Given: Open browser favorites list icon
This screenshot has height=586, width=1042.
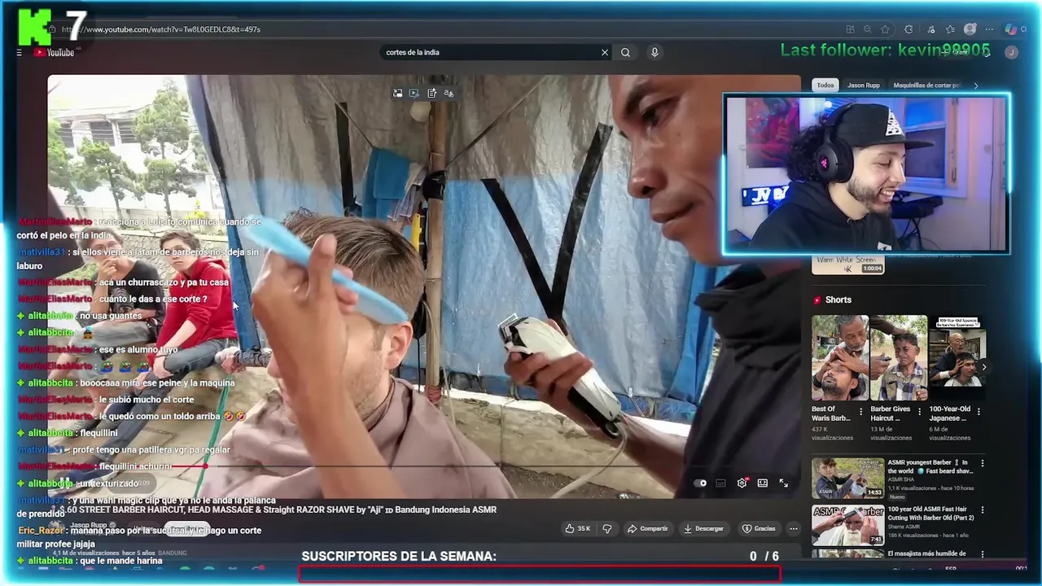Looking at the screenshot, I should (x=950, y=29).
